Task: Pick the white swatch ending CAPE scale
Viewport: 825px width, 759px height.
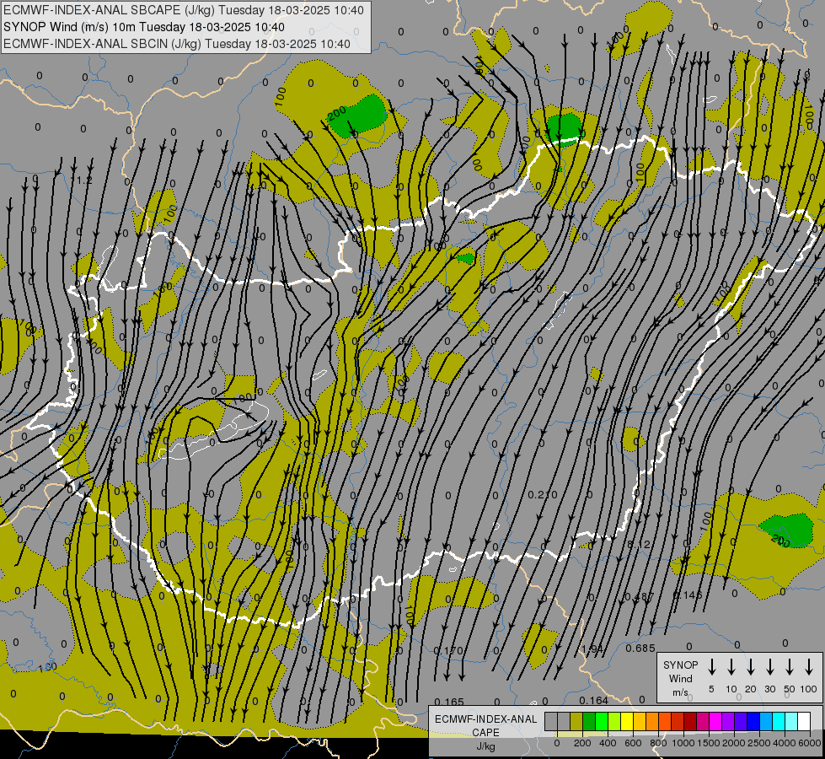Action: pyautogui.click(x=804, y=721)
